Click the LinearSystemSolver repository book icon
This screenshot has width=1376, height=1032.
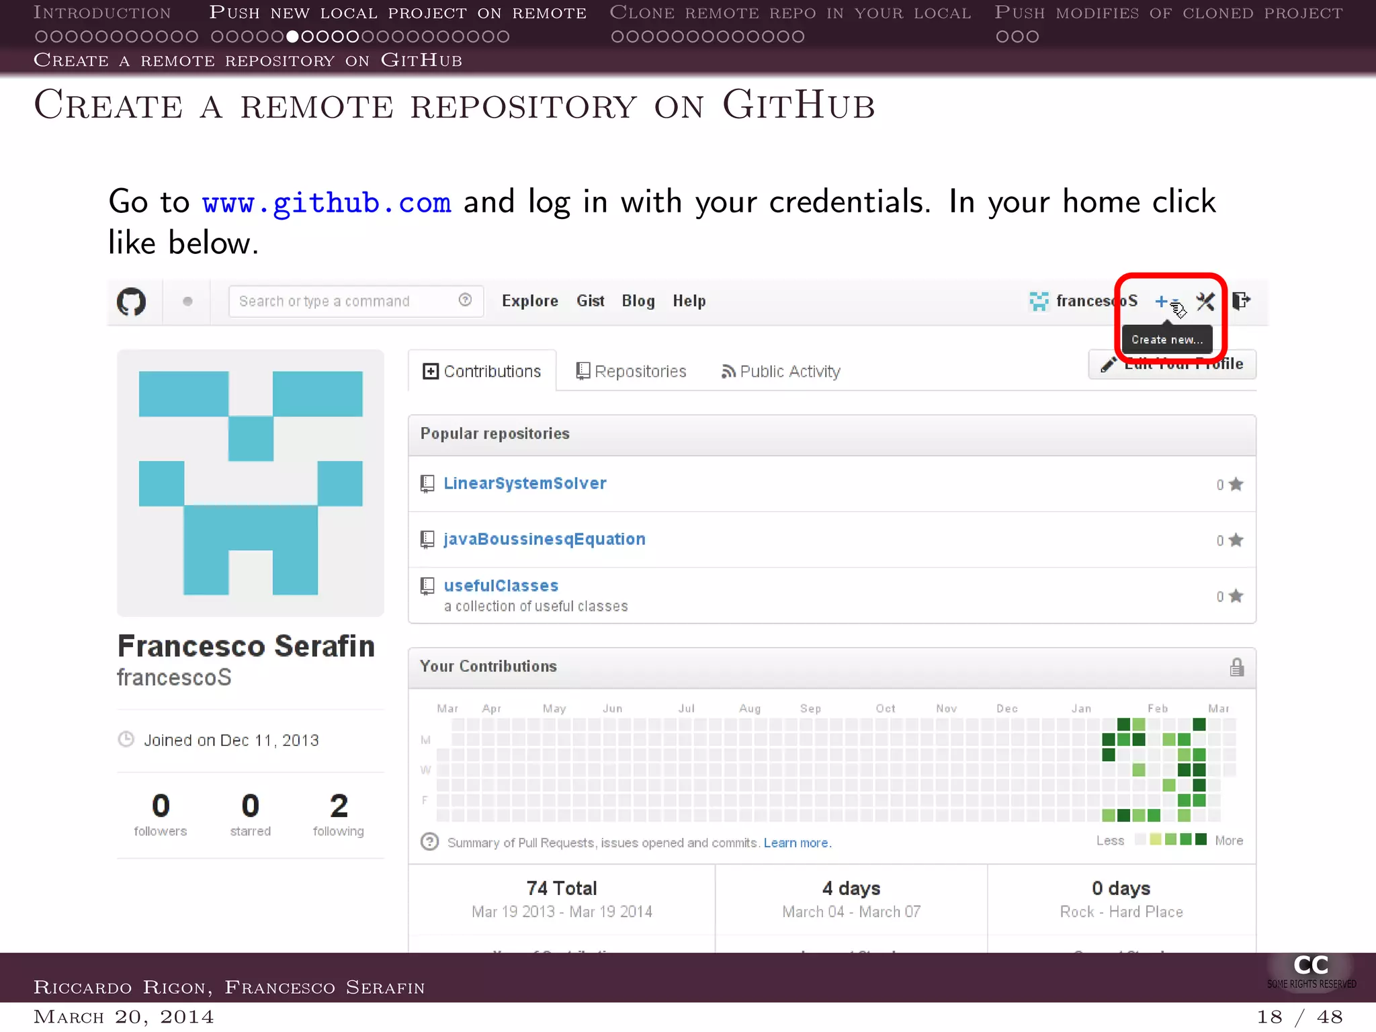427,484
